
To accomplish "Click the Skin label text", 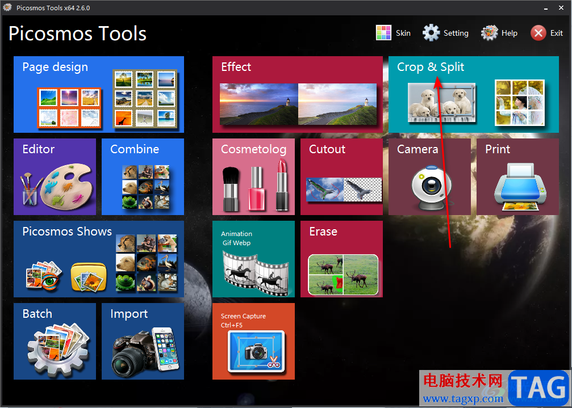I will [403, 33].
